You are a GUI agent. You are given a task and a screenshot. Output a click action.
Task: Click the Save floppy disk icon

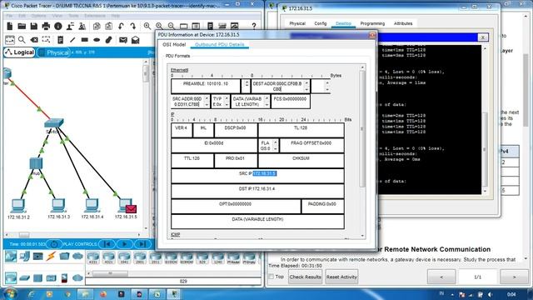33,26
